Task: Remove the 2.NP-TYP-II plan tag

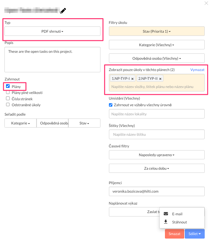Action: (x=160, y=79)
